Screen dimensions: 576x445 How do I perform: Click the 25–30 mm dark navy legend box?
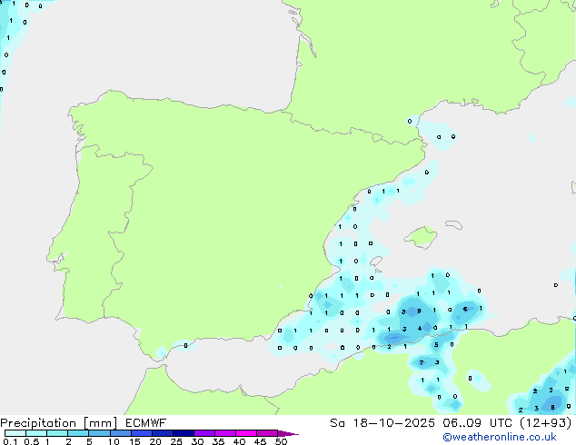[183, 433]
